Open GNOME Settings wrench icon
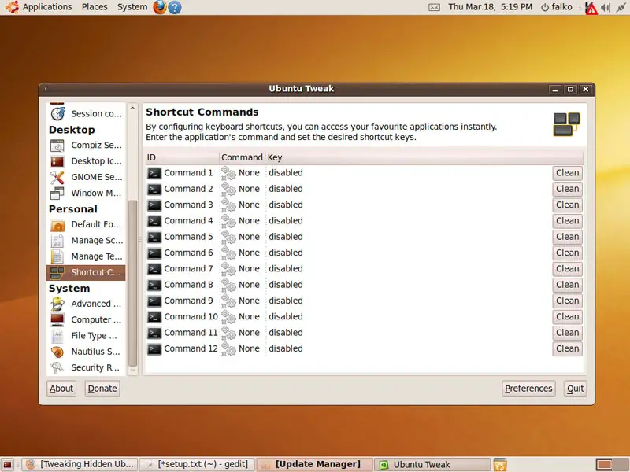The image size is (630, 472). (x=57, y=178)
